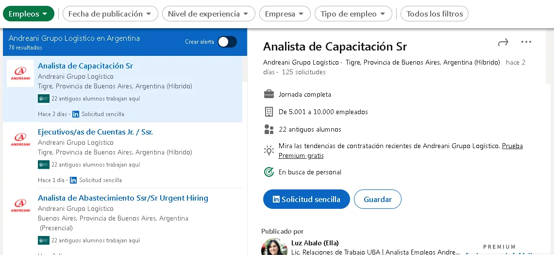
Task: Open the Empleos search type dropdown
Action: click(x=29, y=14)
